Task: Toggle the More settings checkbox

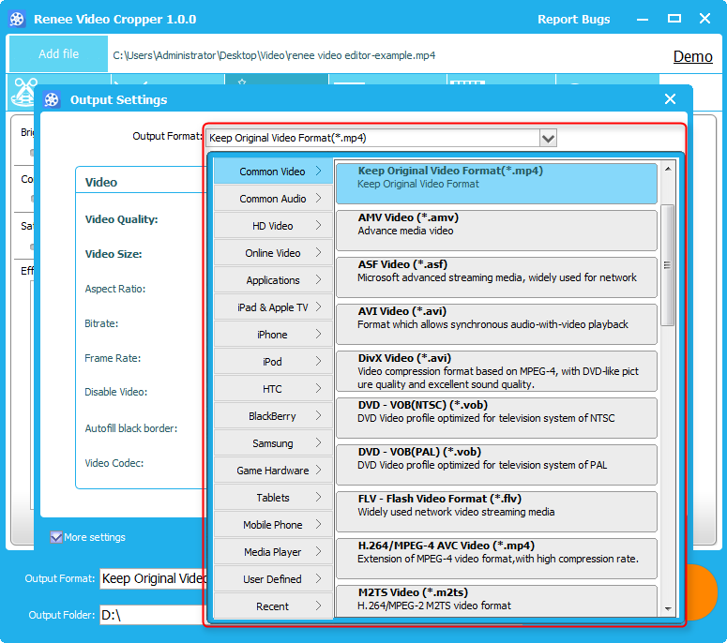Action: click(x=56, y=537)
